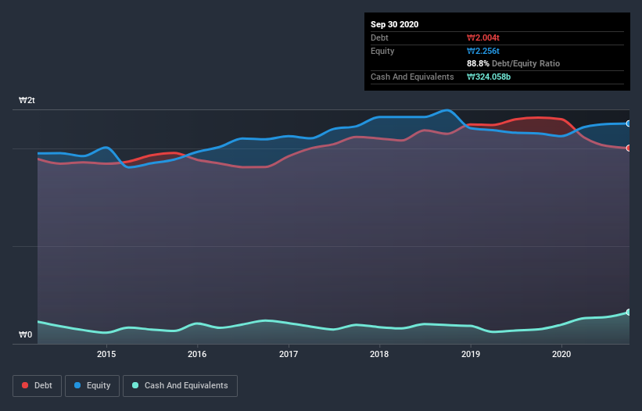Click the 2015 x-axis label
Viewport: 642px width, 411px height.
tap(106, 354)
